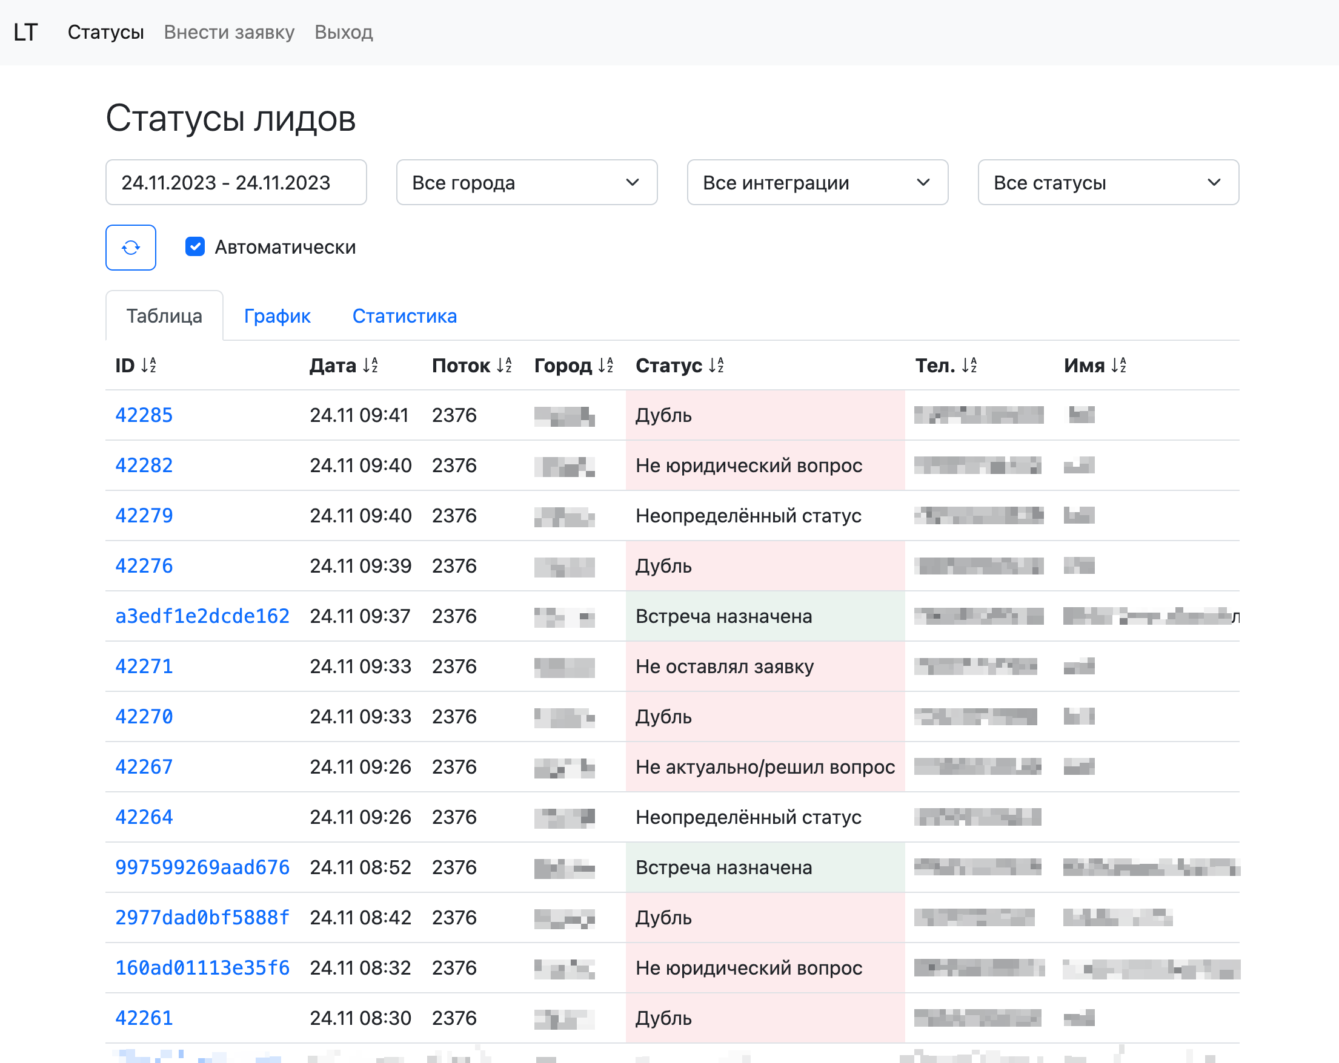1339x1063 pixels.
Task: Switch to the График tab
Action: tap(277, 316)
